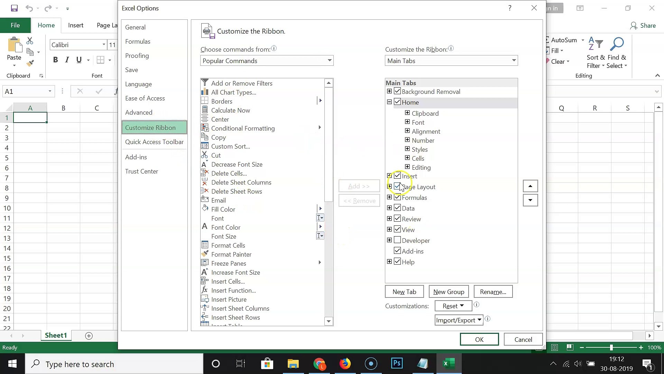The image size is (664, 374).
Task: Toggle Italic formatting in ribbon
Action: (67, 60)
